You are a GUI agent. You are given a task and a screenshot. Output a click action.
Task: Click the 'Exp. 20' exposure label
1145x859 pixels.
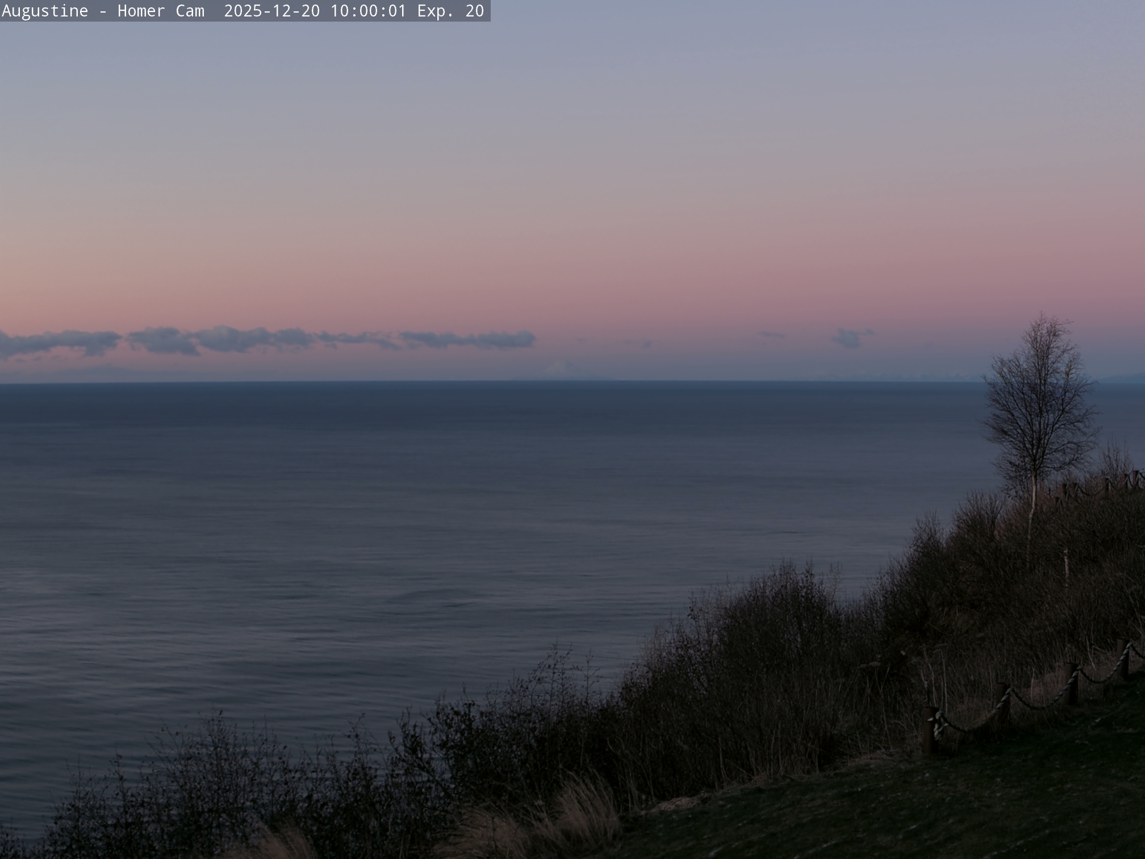[x=450, y=11]
